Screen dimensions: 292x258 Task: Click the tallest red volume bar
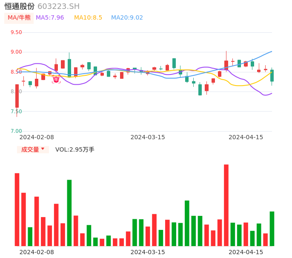pyautogui.click(x=226, y=205)
